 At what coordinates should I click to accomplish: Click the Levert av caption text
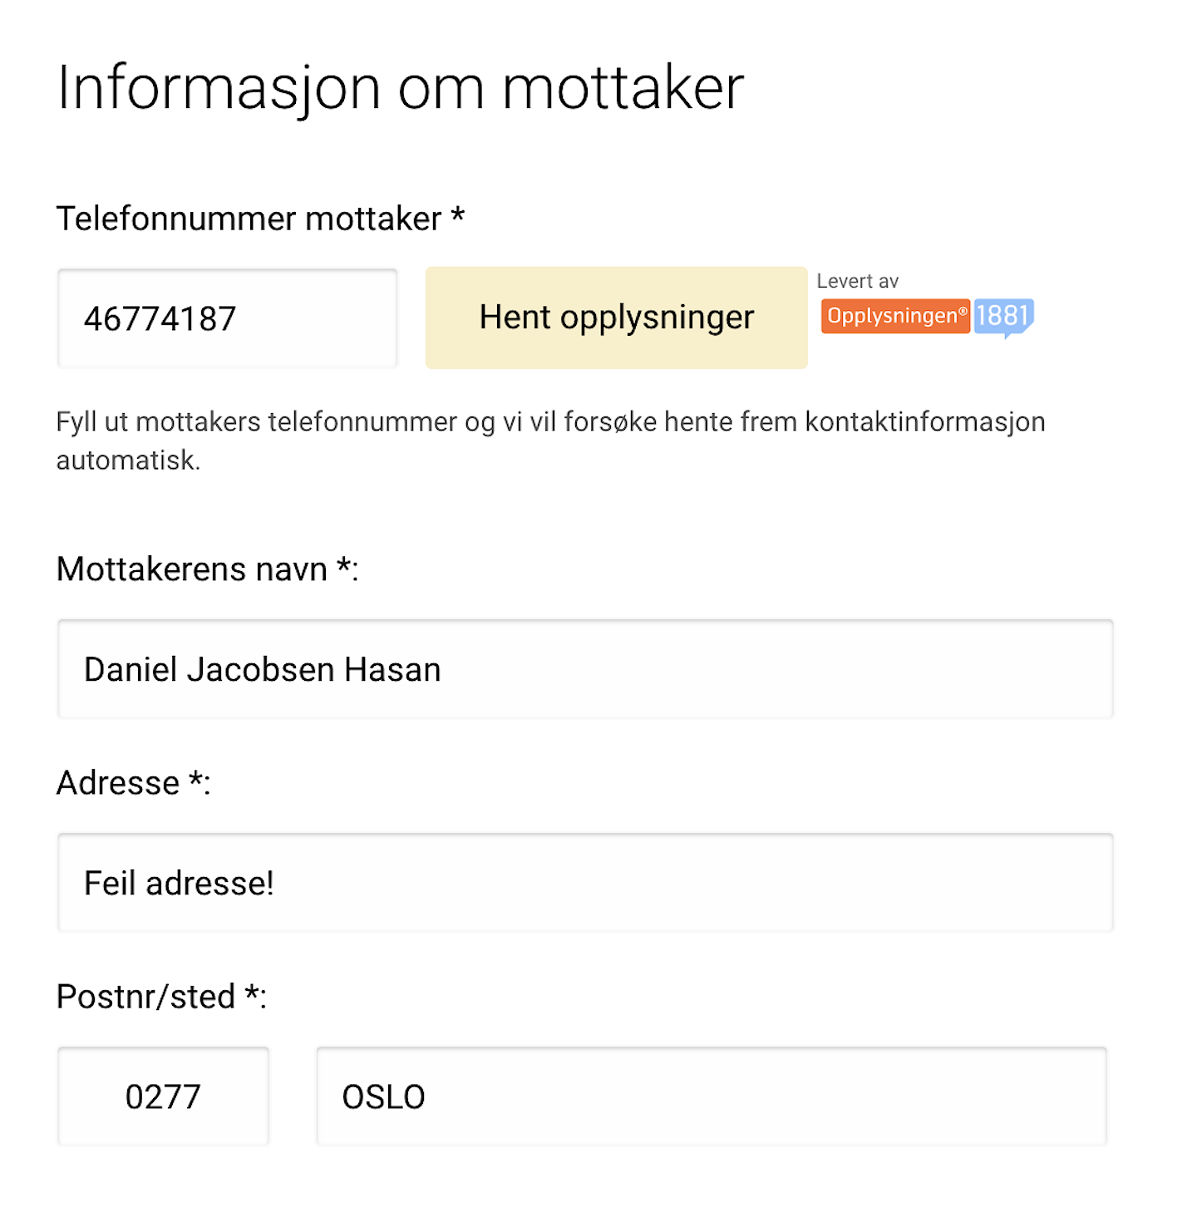(857, 281)
